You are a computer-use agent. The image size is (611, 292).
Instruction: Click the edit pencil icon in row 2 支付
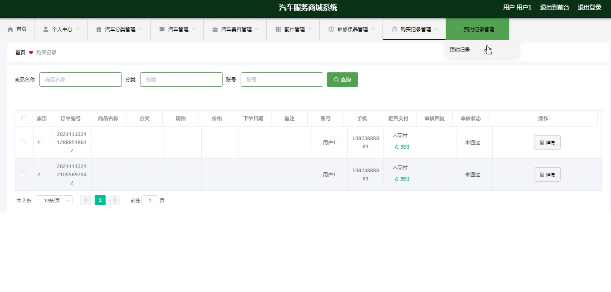point(397,179)
